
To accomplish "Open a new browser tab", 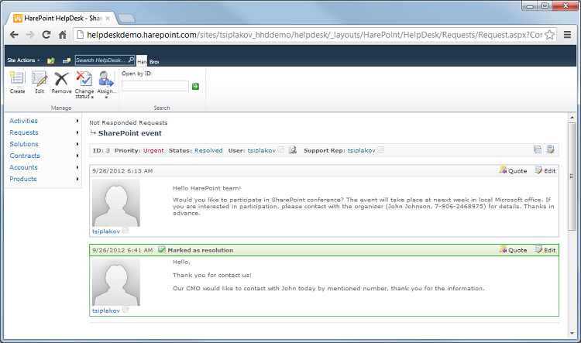I will click(x=126, y=19).
